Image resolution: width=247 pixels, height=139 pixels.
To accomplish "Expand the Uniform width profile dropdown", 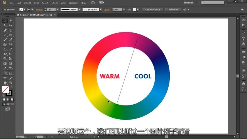I will coord(80,10).
